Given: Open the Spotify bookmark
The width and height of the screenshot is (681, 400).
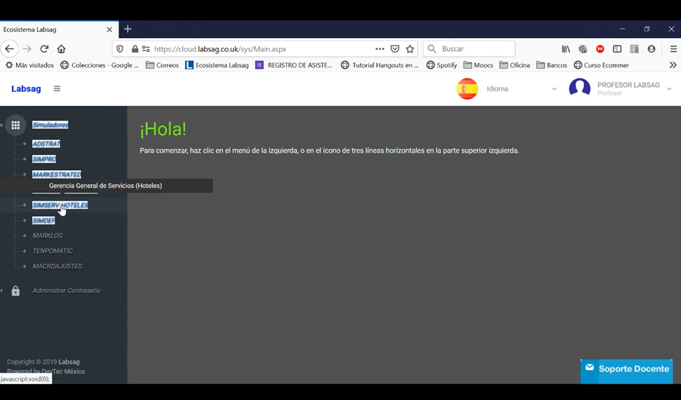Looking at the screenshot, I should tap(441, 65).
